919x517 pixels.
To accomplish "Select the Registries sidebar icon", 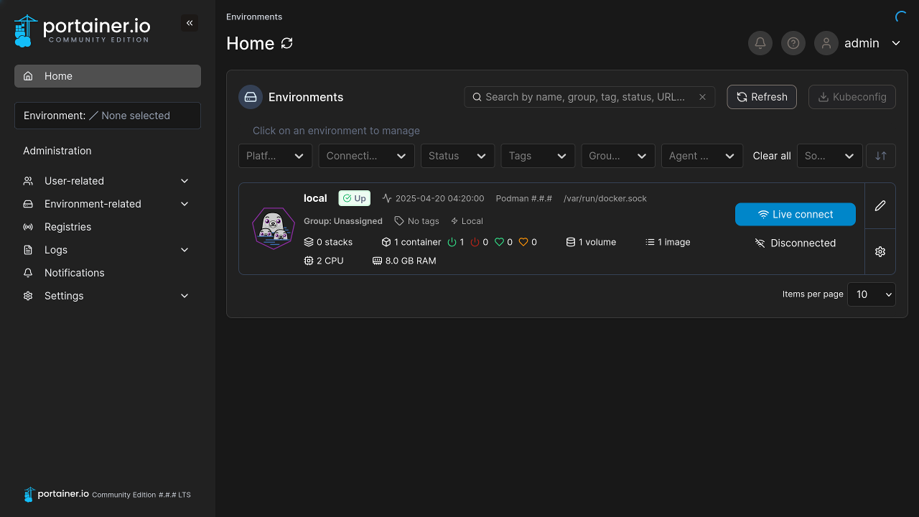I will 27,227.
